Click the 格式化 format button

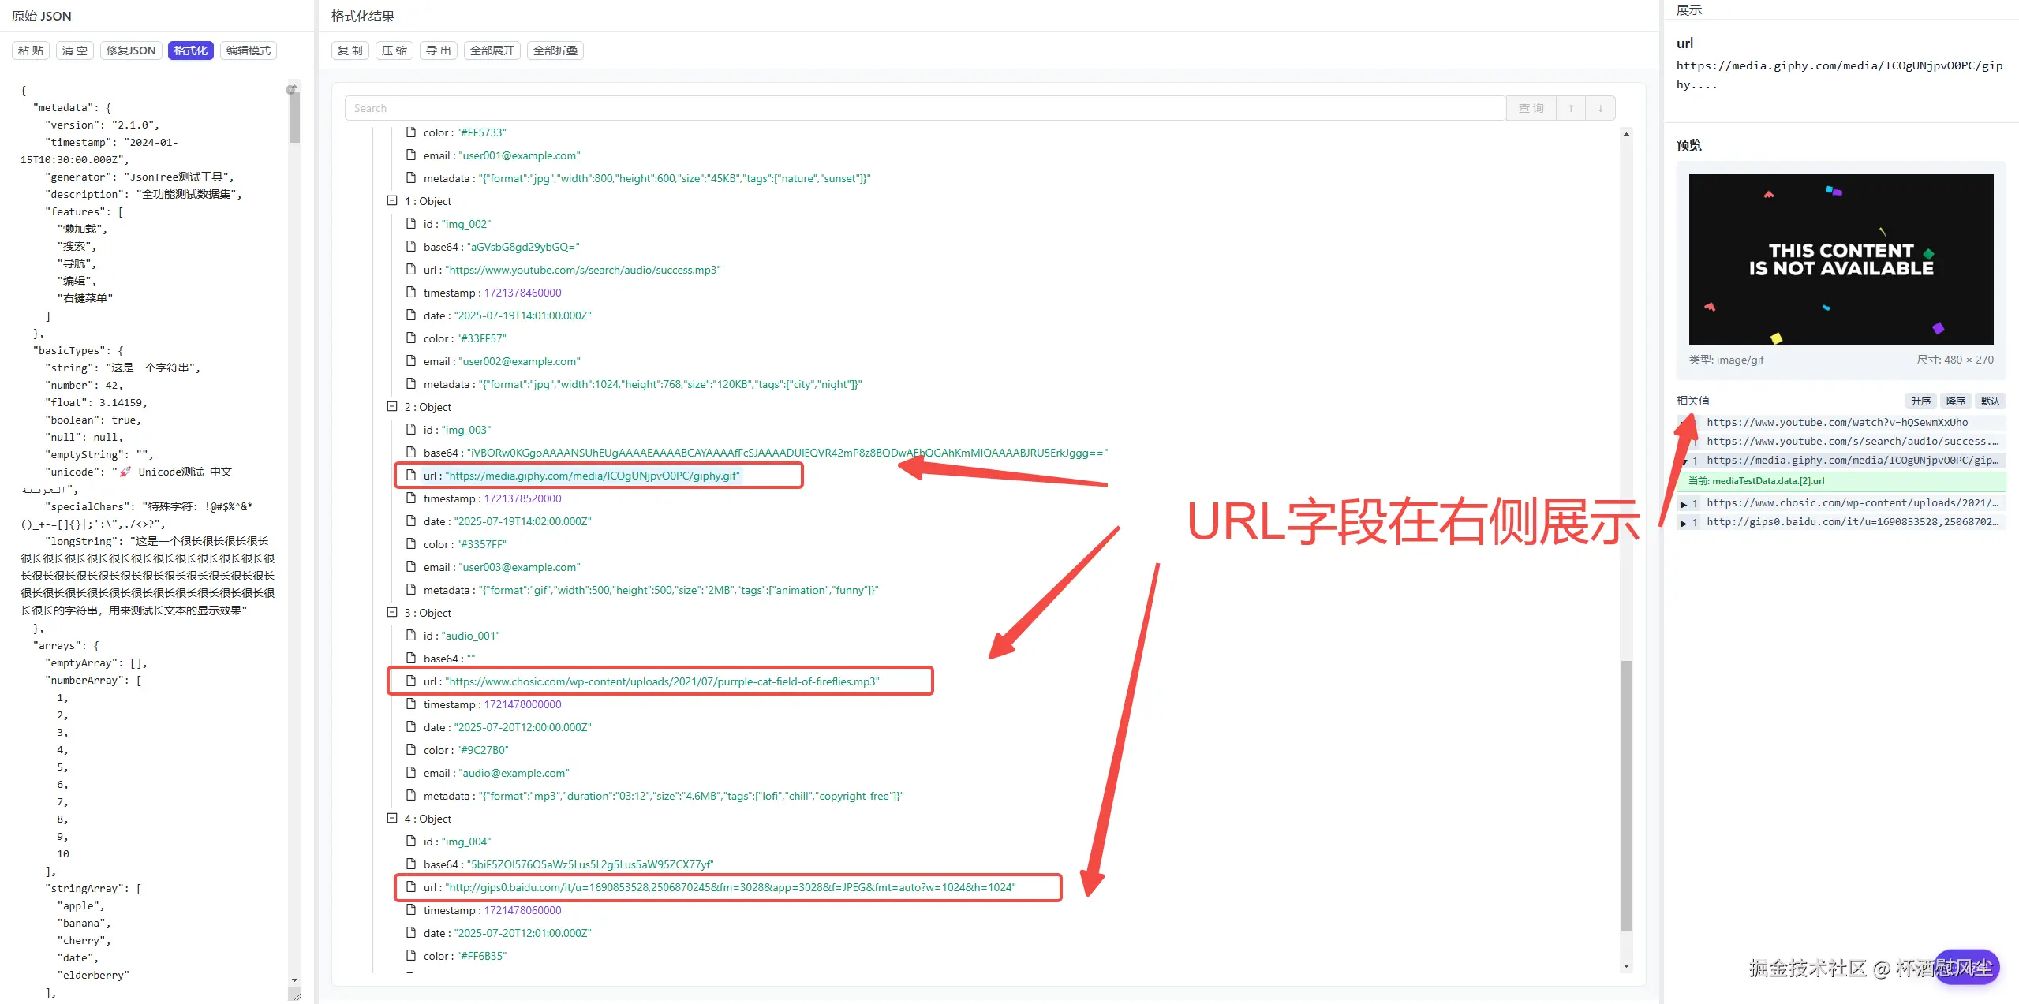(190, 50)
